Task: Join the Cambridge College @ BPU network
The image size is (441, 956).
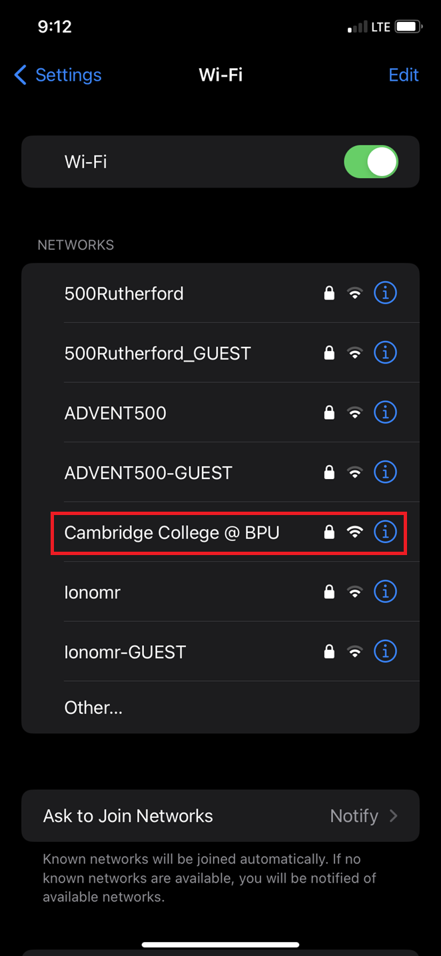Action: point(172,532)
